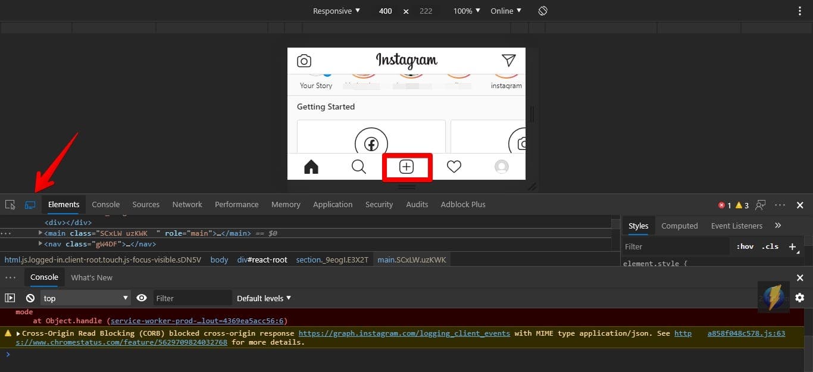Select section._9eogI.E3X2T in the breadcrumb
The width and height of the screenshot is (813, 372).
coord(333,260)
